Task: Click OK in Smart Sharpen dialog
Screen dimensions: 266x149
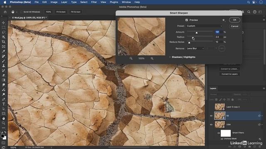Action: coord(234,20)
